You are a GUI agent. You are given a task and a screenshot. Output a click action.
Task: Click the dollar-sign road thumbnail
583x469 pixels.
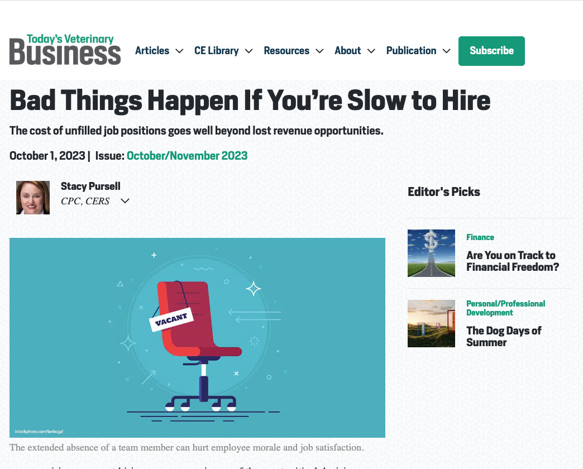[431, 253]
